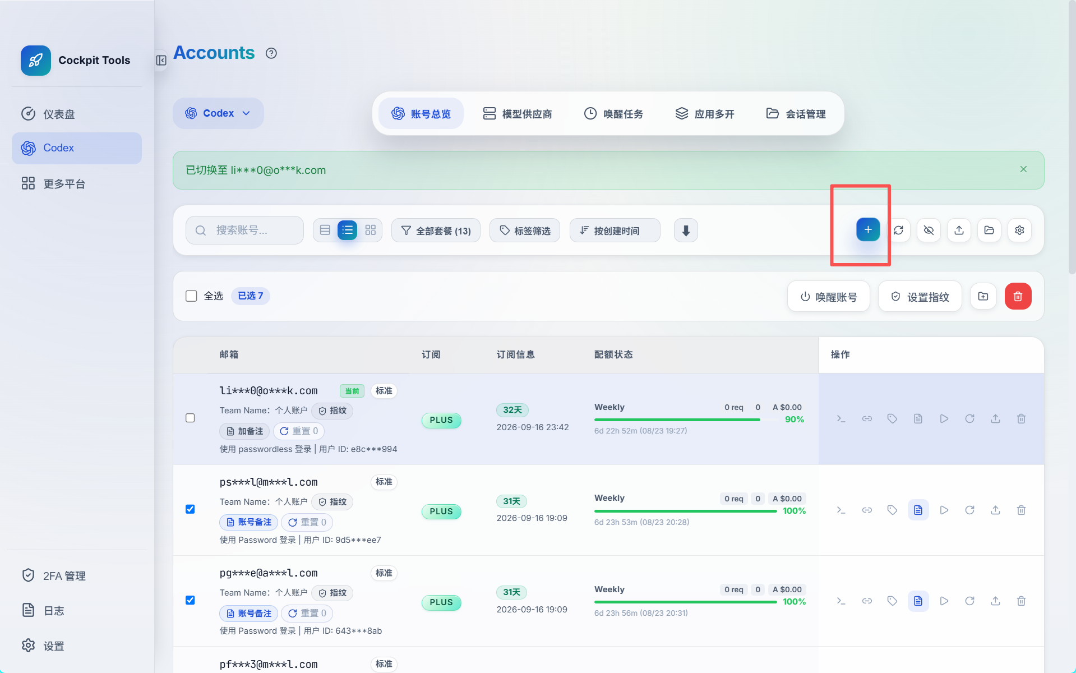Delete the ps***l@m***l.com account row
Image resolution: width=1076 pixels, height=673 pixels.
1021,510
